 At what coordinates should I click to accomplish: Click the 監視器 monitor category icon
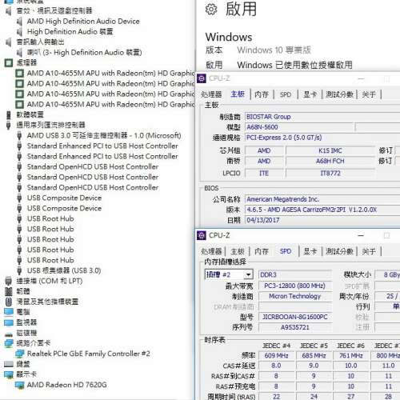[x=9, y=322]
